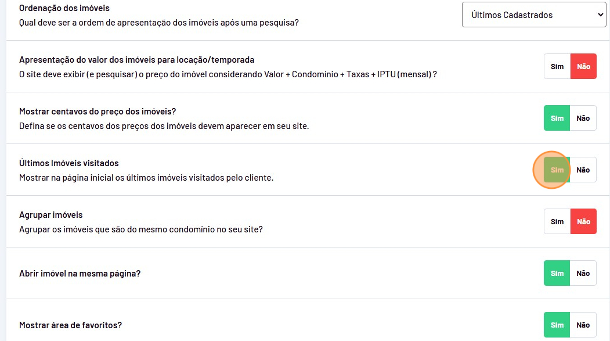Image resolution: width=610 pixels, height=341 pixels.
Task: Turn on 'Sim' for favorites area
Action: (557, 325)
